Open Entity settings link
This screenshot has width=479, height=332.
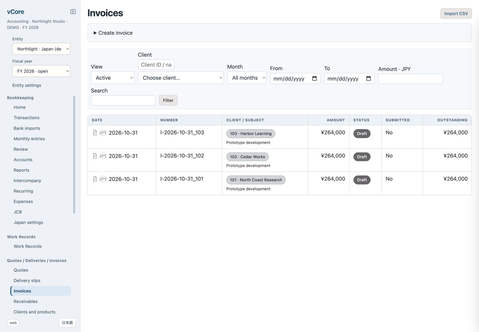pos(27,85)
